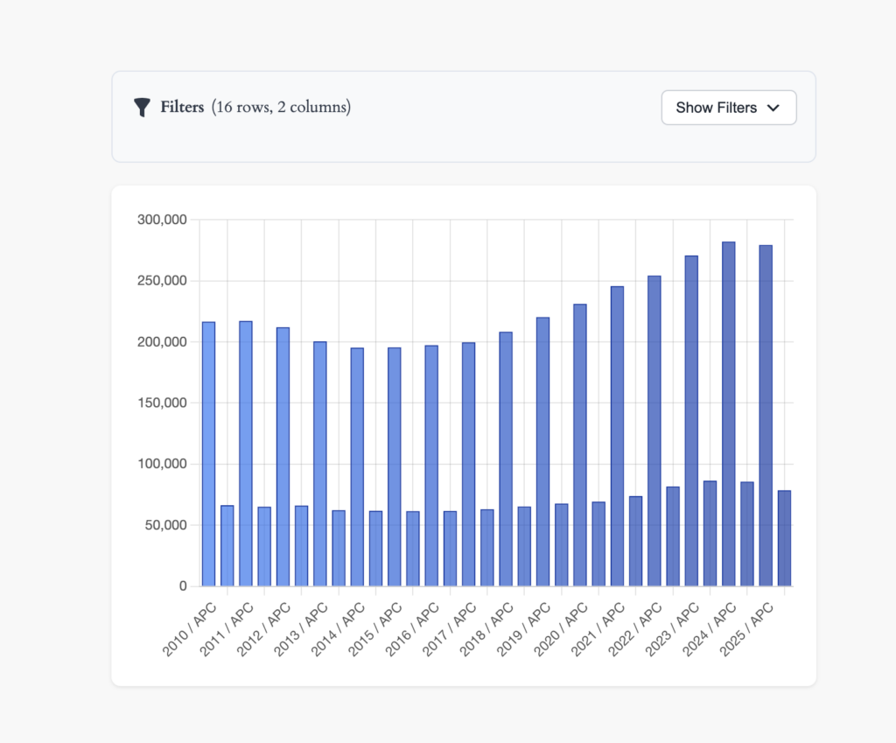The image size is (896, 743).
Task: Click the "16 rows, 2 columns" summary text
Action: [x=281, y=108]
